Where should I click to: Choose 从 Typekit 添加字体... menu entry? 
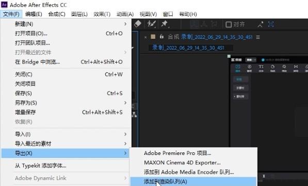[x=65, y=165]
